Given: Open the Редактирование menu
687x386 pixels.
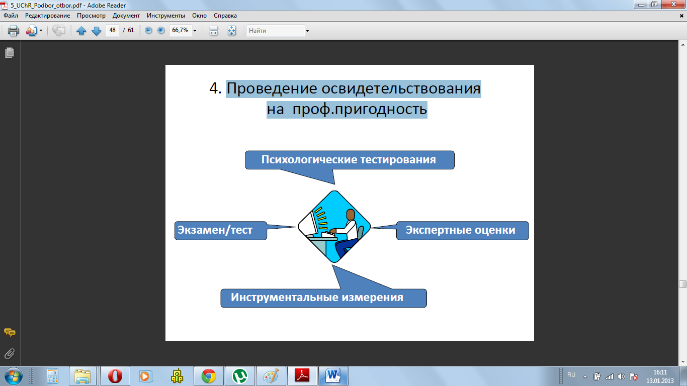Looking at the screenshot, I should (x=48, y=16).
